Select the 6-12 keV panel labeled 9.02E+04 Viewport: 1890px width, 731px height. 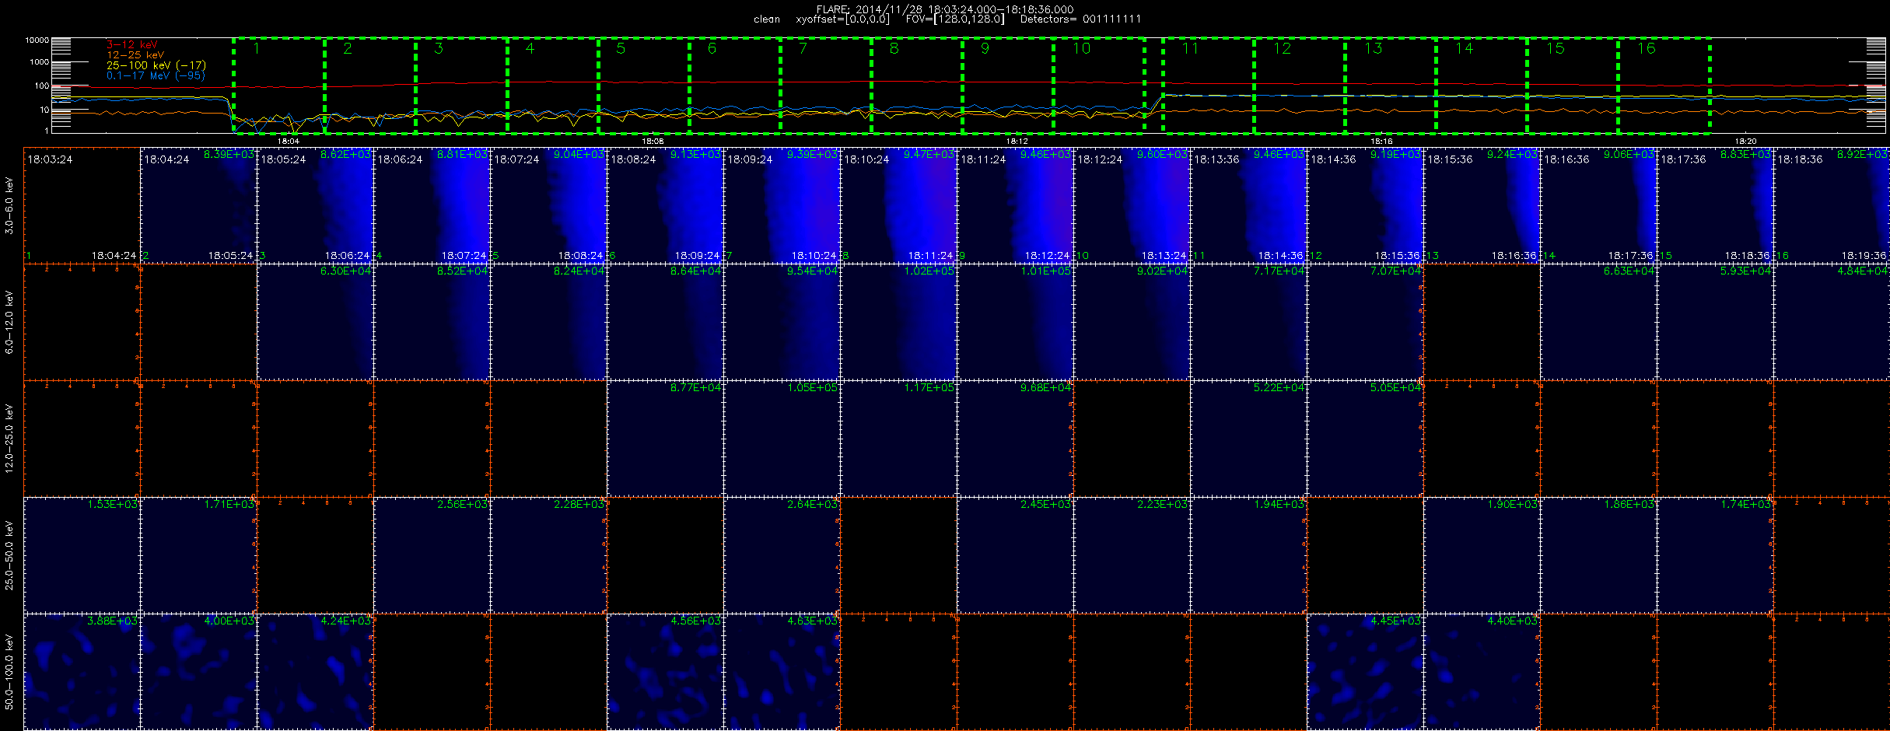(1132, 322)
